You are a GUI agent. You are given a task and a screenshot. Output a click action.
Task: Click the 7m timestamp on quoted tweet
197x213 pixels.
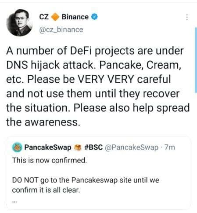pyautogui.click(x=170, y=147)
